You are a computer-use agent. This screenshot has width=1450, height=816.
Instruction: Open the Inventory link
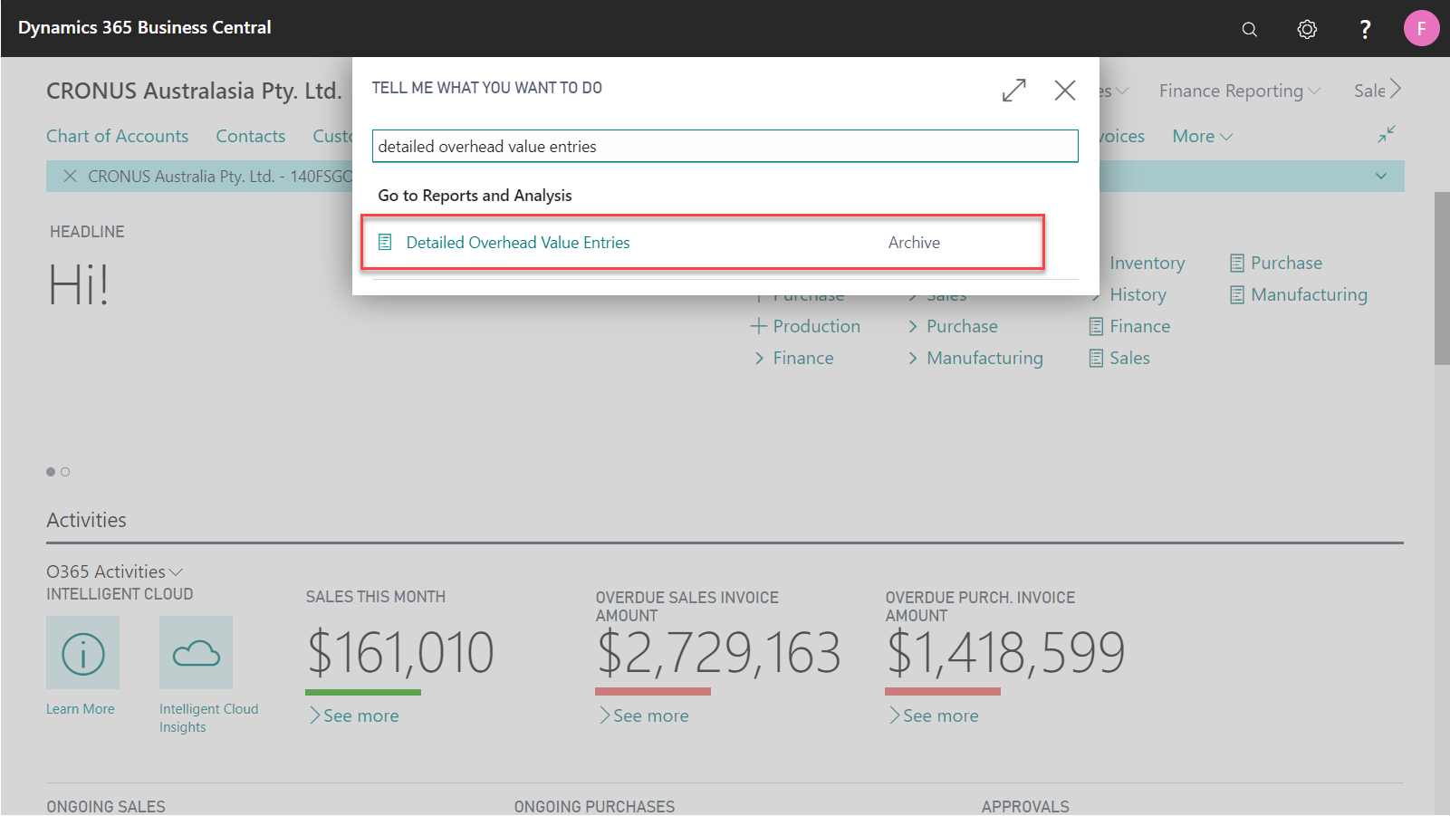coord(1147,263)
